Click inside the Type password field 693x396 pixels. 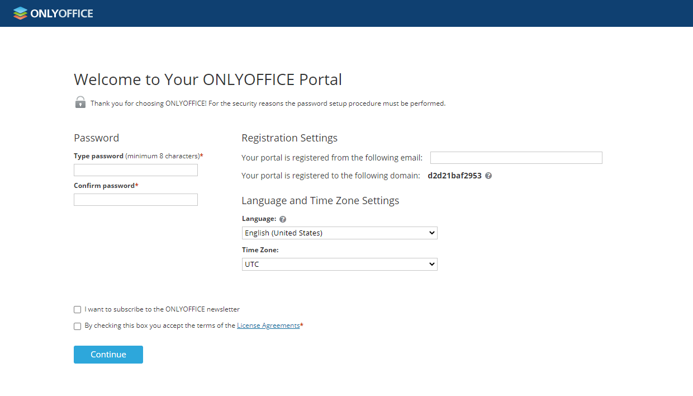pos(135,169)
